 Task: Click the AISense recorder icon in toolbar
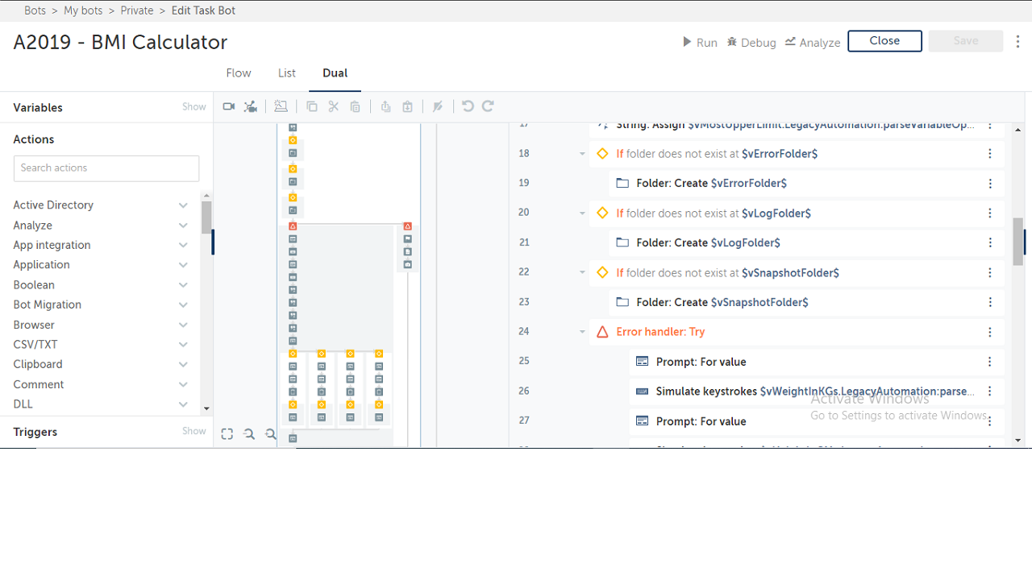point(251,106)
